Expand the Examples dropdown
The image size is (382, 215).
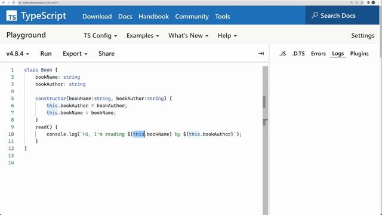click(x=143, y=36)
